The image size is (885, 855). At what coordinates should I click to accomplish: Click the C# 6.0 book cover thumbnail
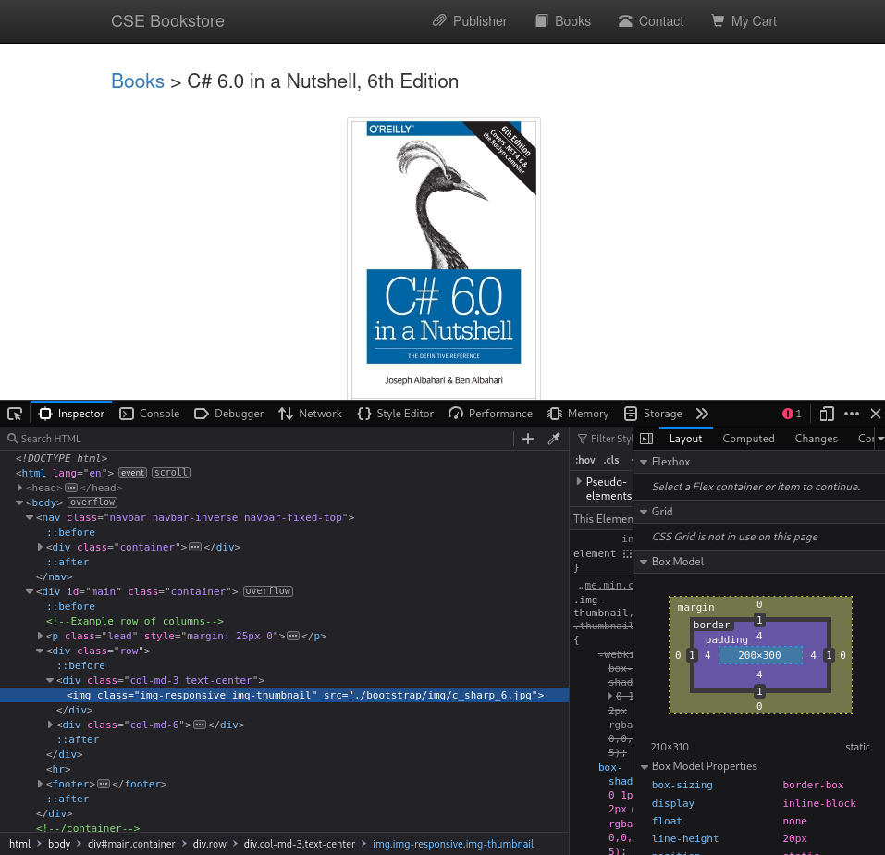(x=444, y=259)
